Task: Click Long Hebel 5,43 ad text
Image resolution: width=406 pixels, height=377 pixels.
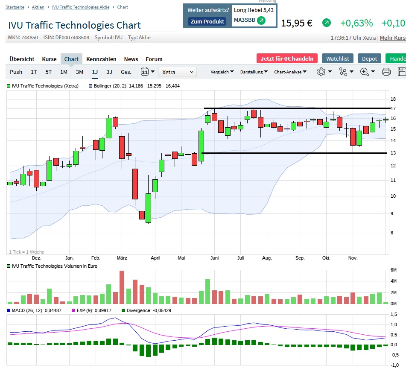Action: click(254, 10)
